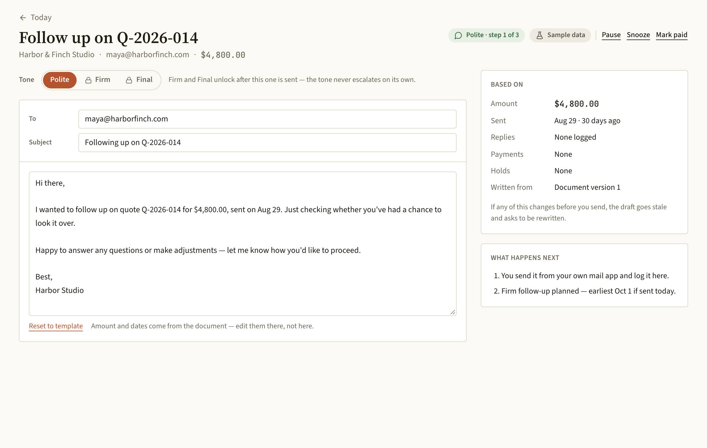
Task: Click the resize handle of the message body
Action: 453,312
